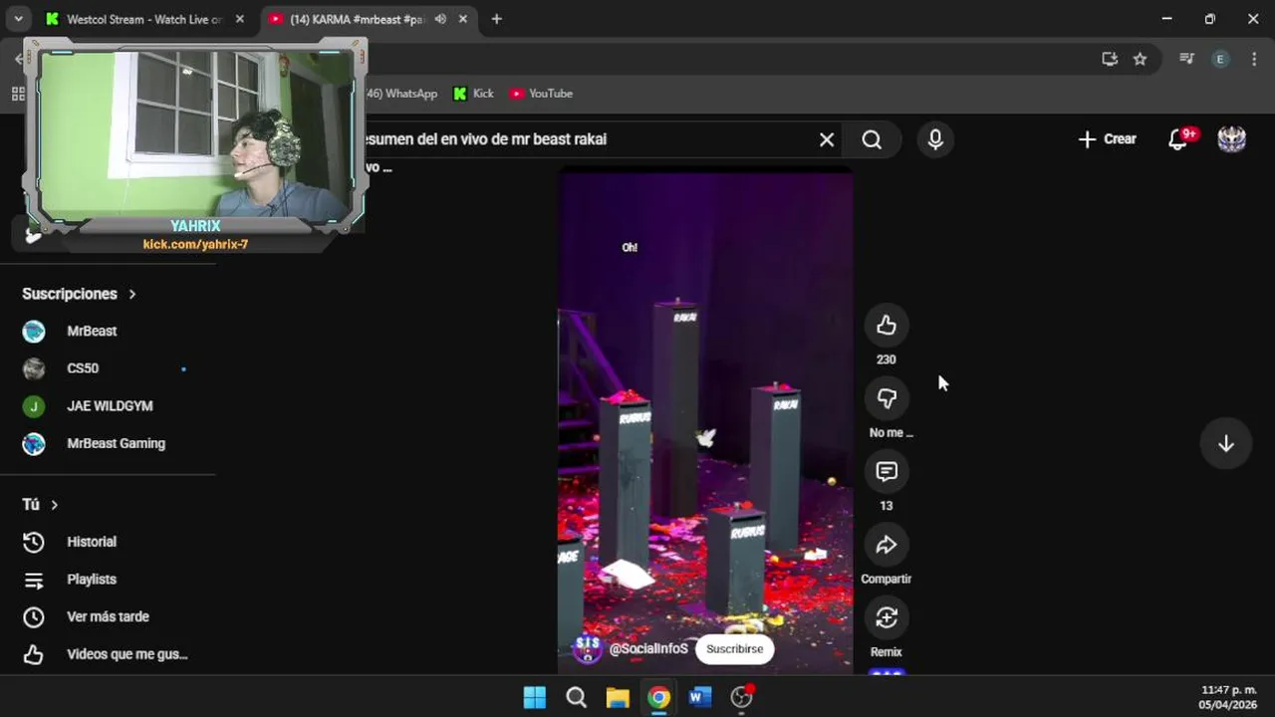Open the comments on the Short
Image resolution: width=1275 pixels, height=717 pixels.
(x=886, y=472)
